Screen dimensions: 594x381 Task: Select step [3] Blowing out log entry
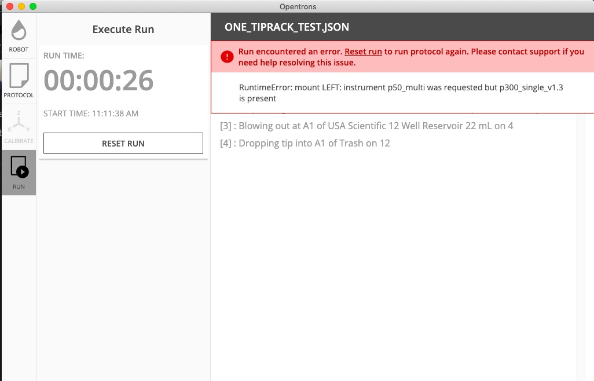(x=366, y=126)
